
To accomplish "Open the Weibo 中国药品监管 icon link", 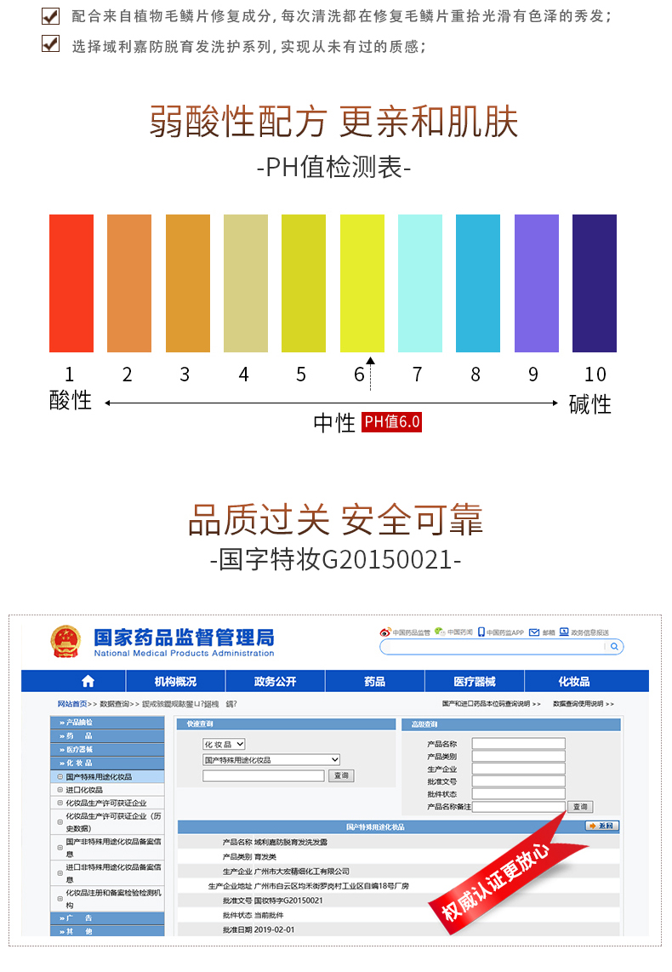I will [385, 632].
